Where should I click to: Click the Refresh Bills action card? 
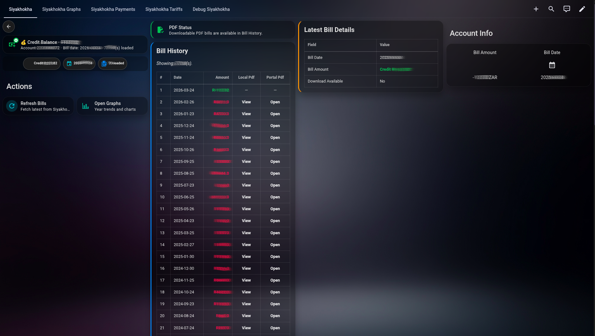click(x=38, y=106)
